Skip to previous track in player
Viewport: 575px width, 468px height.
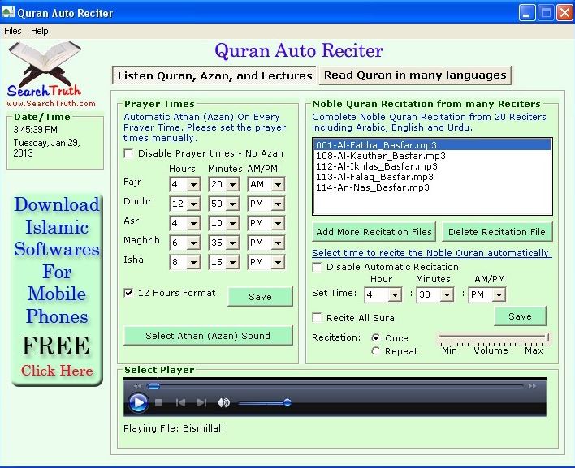click(180, 403)
